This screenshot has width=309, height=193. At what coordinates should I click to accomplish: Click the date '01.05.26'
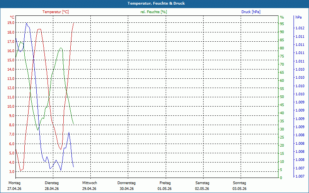pyautogui.click(x=165, y=189)
